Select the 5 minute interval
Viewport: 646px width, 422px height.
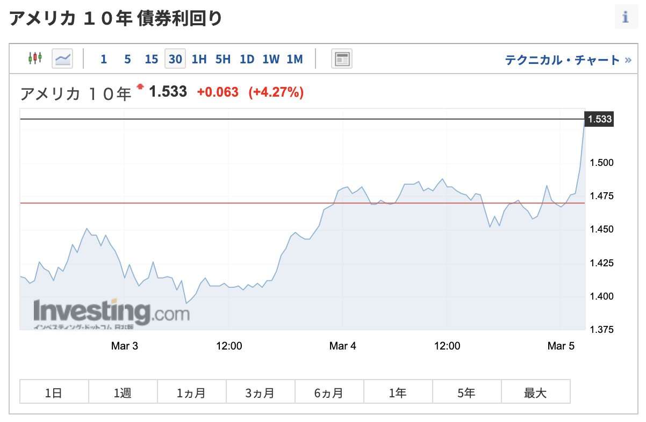click(x=127, y=59)
